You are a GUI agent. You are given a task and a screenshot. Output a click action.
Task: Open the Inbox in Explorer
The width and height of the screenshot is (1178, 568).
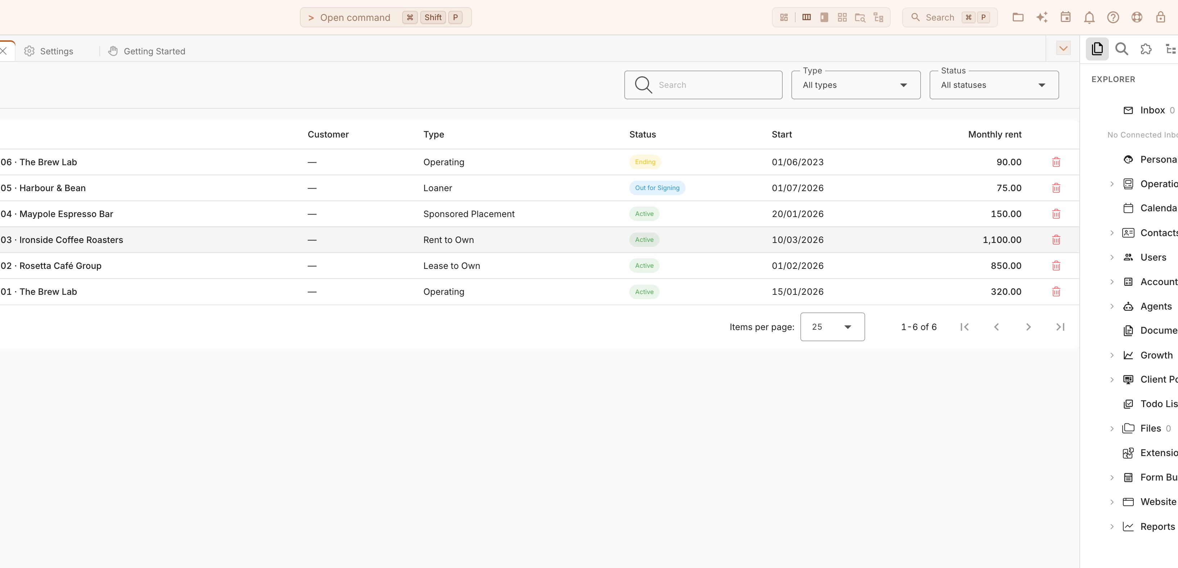click(1149, 110)
